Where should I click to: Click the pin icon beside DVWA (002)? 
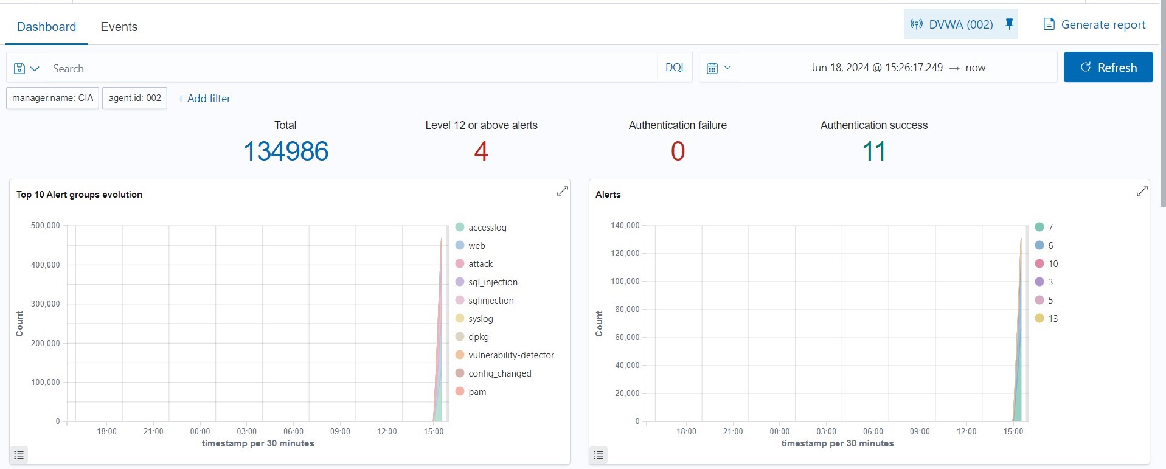1009,24
